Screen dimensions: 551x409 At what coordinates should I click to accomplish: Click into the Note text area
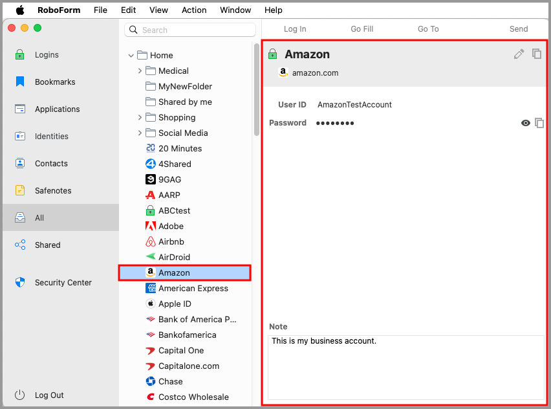click(406, 367)
